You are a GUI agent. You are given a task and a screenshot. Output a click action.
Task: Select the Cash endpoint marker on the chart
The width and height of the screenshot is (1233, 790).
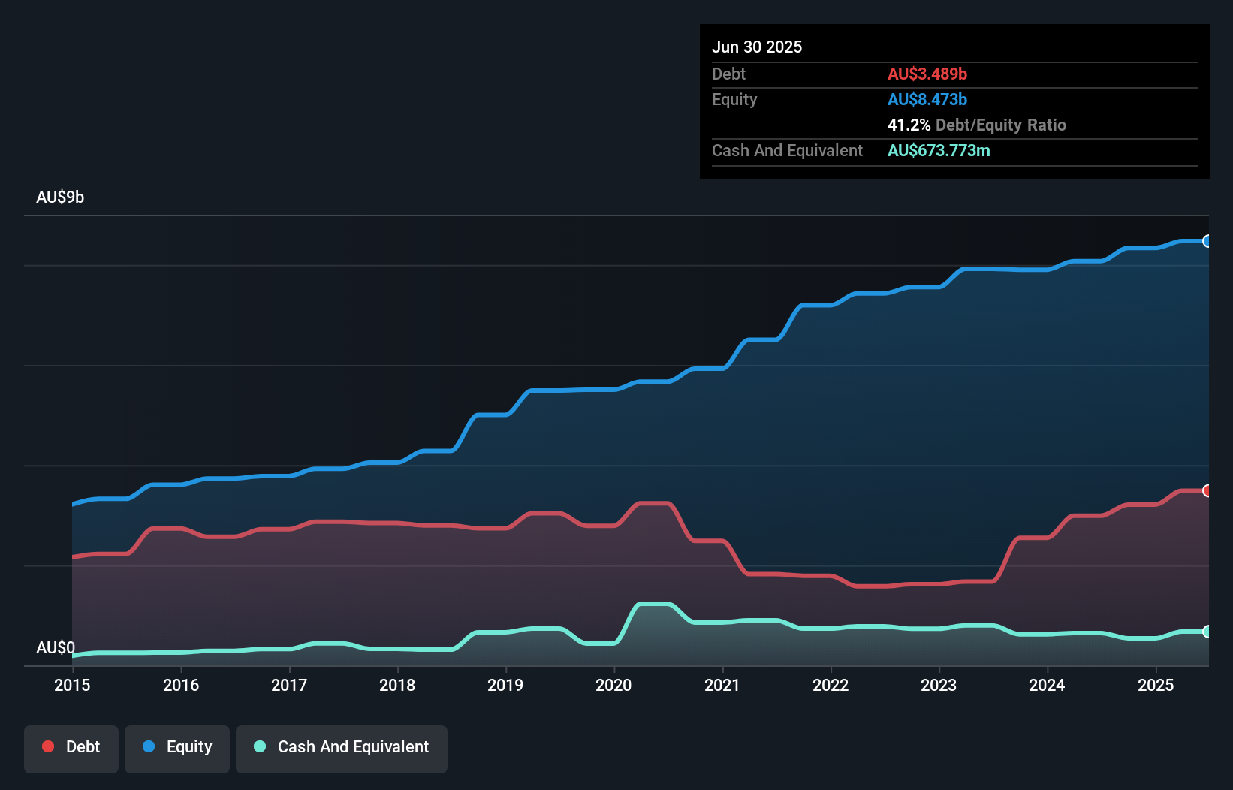[x=1207, y=633]
